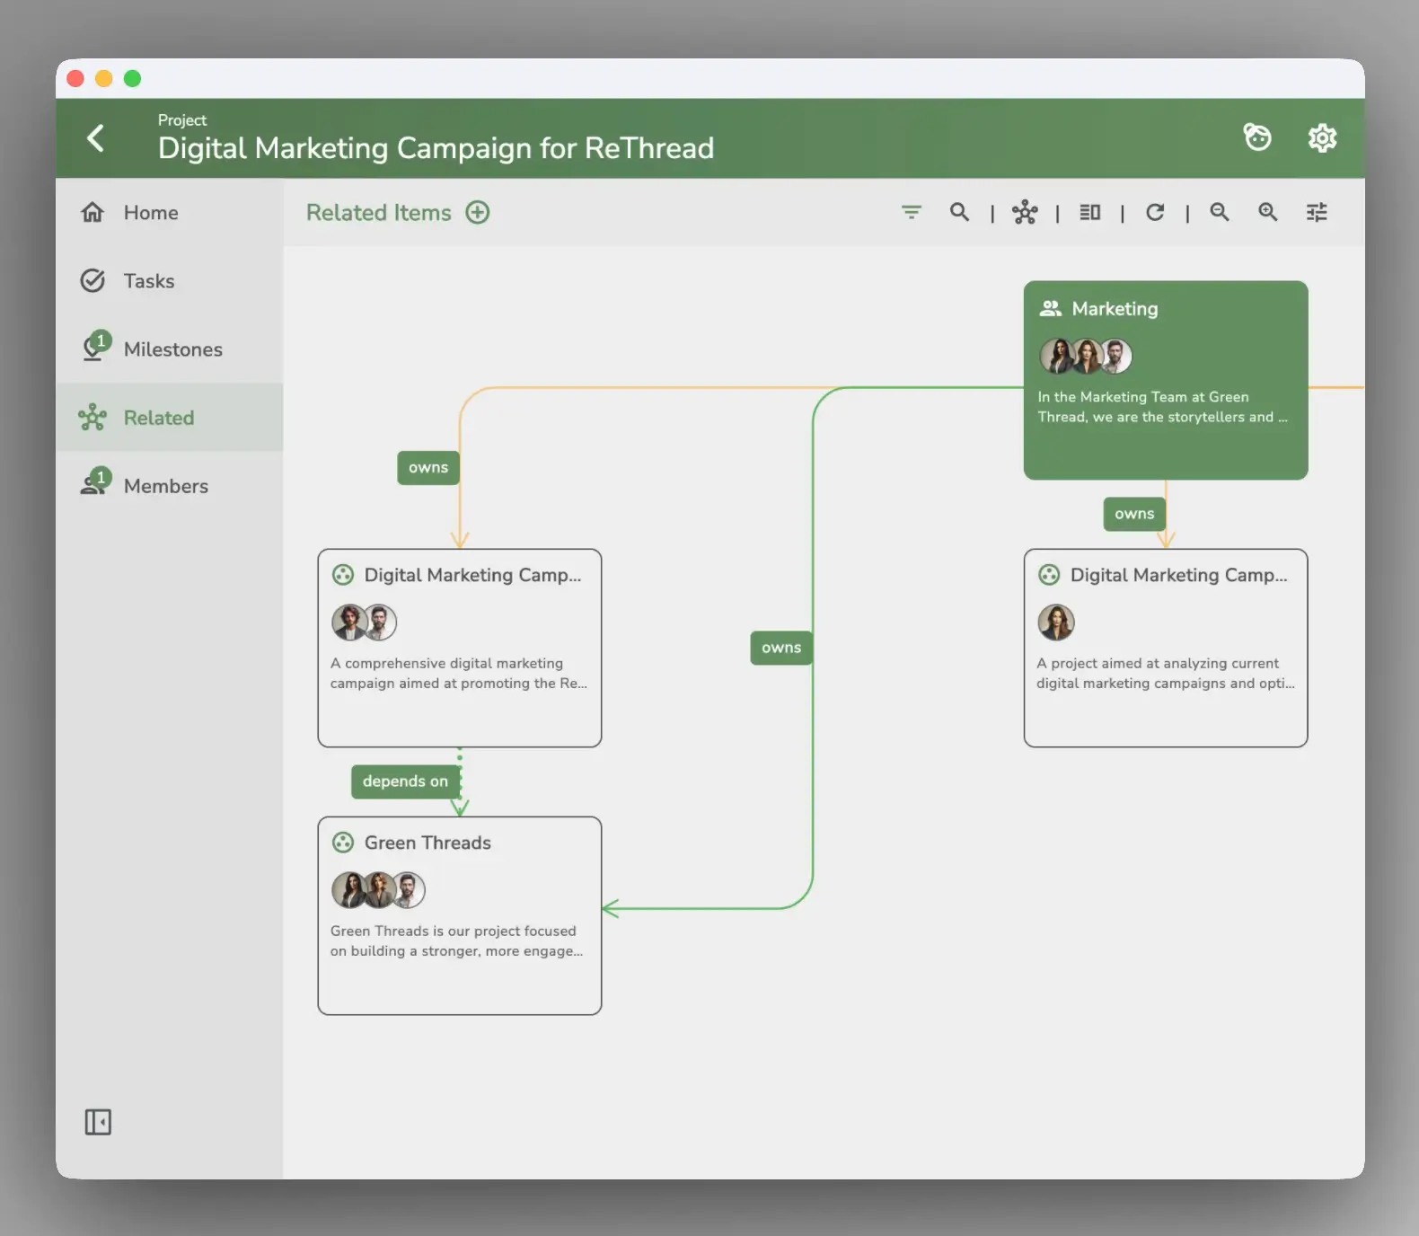Click the 'depends on' relation label
This screenshot has height=1236, width=1419.
click(405, 781)
